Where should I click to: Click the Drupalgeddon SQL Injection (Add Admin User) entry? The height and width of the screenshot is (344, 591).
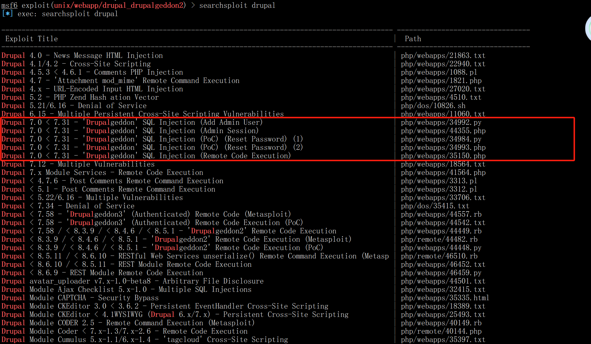(x=132, y=122)
